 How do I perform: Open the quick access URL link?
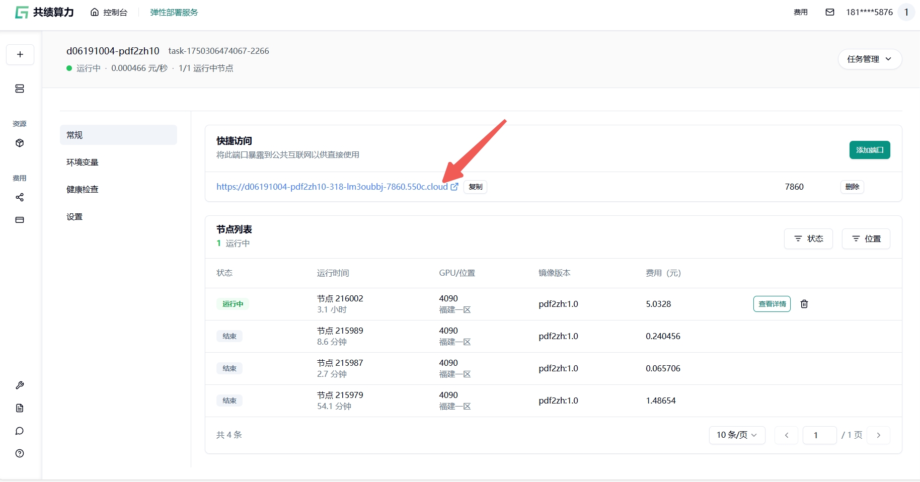pyautogui.click(x=332, y=187)
